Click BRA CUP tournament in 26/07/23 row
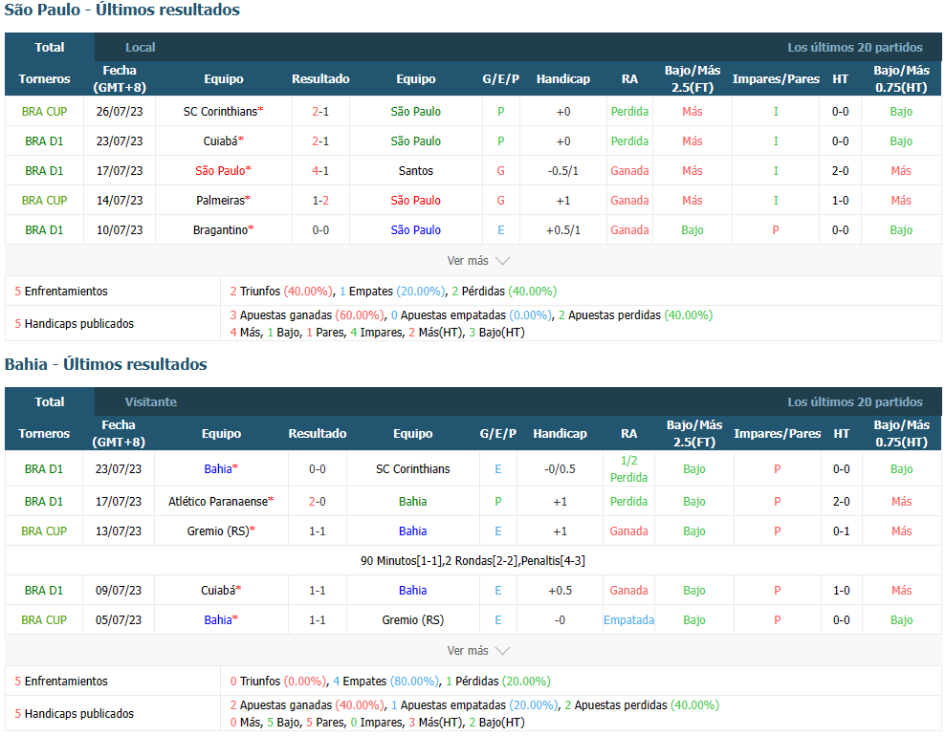This screenshot has height=736, width=946. 44,112
